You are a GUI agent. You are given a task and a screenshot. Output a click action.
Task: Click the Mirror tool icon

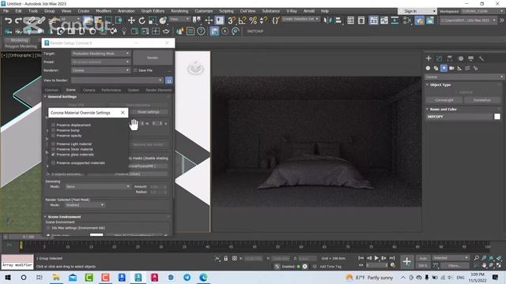328,21
